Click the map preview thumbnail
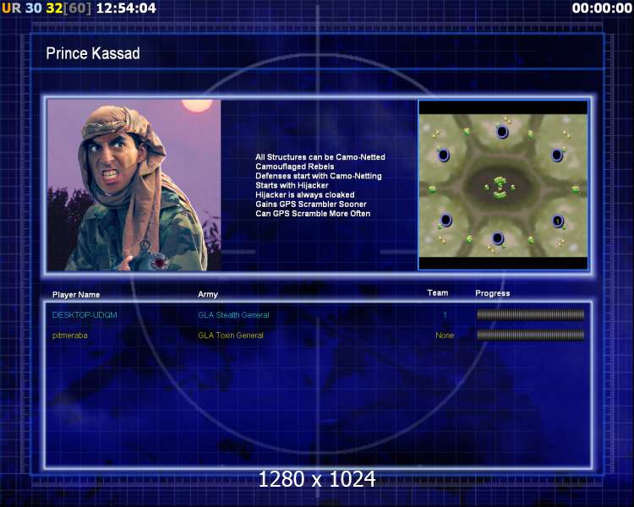The height and width of the screenshot is (507, 634). point(503,185)
